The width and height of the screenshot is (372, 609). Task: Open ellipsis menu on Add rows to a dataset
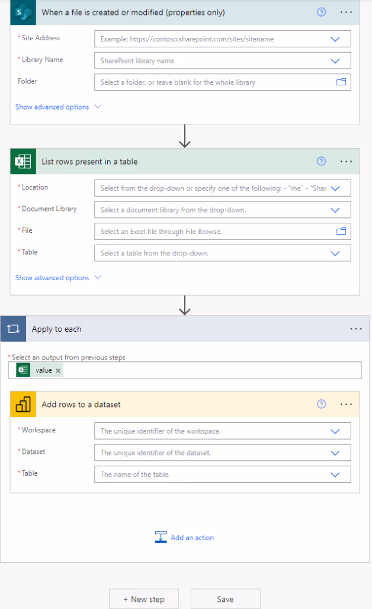[x=346, y=404]
